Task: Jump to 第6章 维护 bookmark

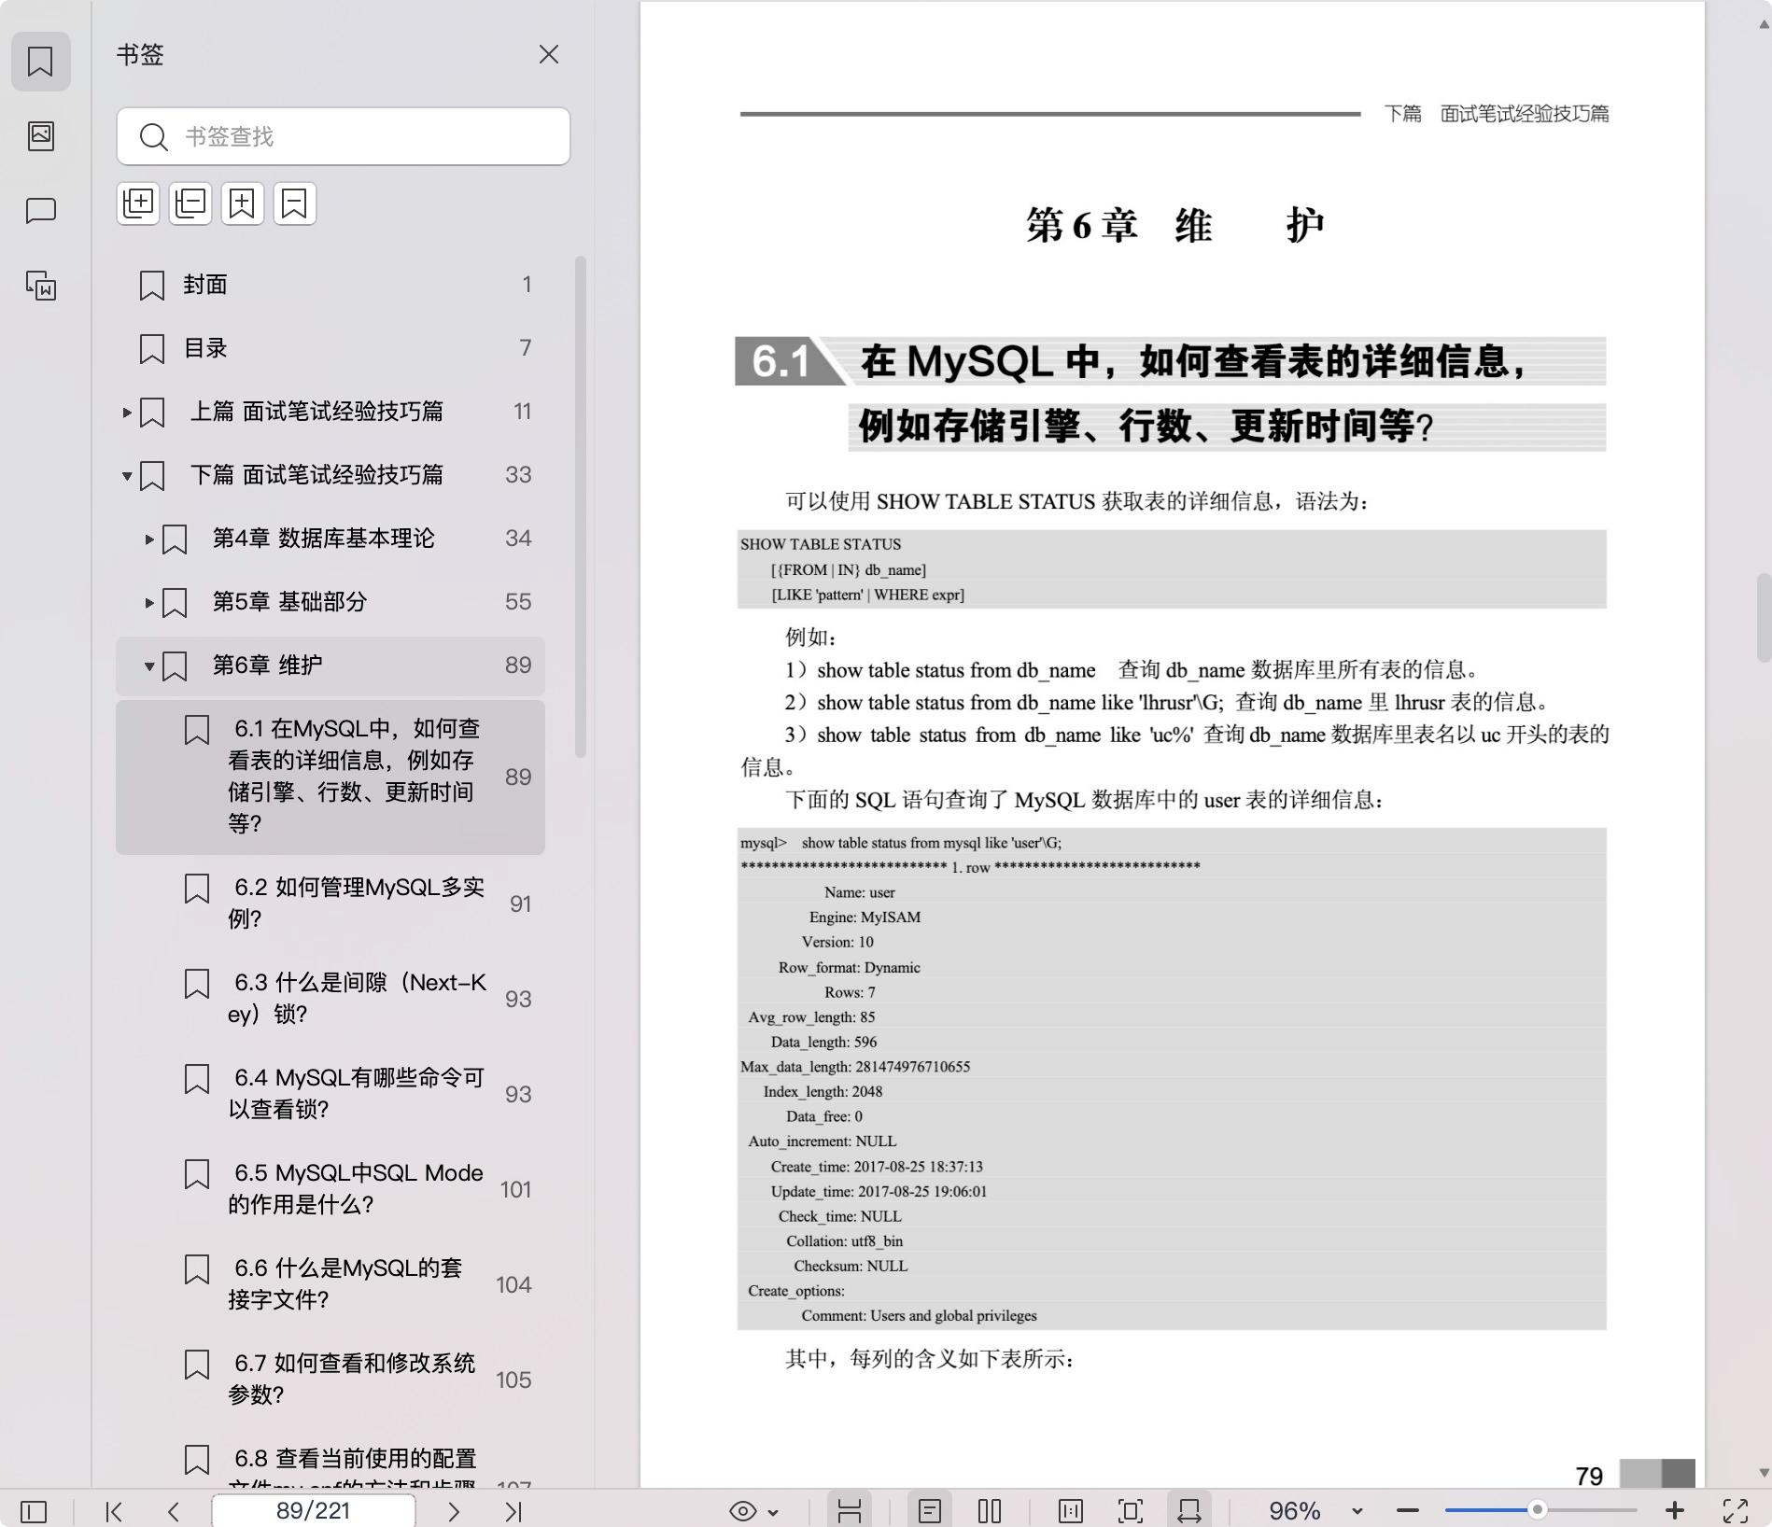Action: (x=330, y=665)
